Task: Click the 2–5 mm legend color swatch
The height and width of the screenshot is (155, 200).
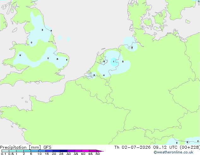Action: coord(27,151)
